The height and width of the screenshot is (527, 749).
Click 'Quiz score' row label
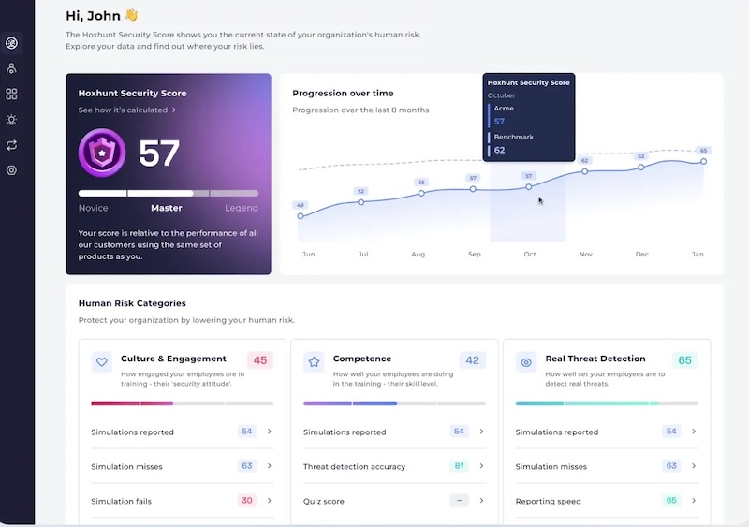tap(323, 501)
